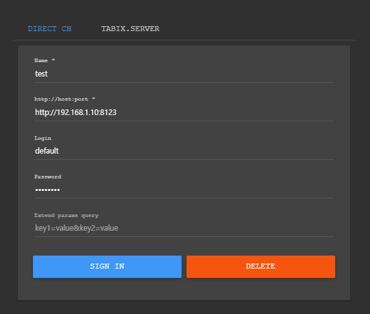370x314 pixels.
Task: Click the Extend params query field
Action: pyautogui.click(x=184, y=228)
